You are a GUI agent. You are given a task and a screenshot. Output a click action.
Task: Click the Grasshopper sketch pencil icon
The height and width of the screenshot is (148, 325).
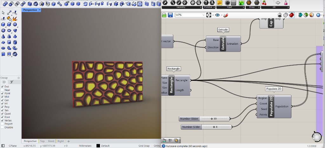coord(226,15)
